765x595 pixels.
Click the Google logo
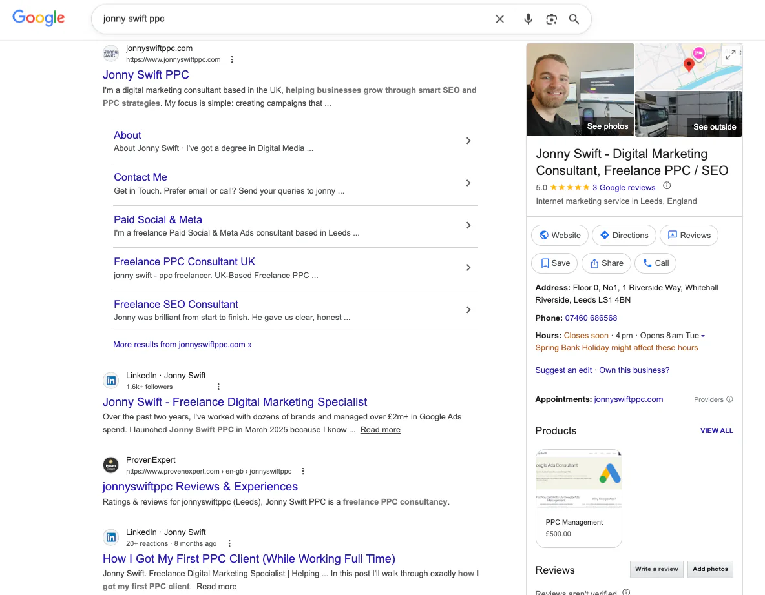[39, 18]
